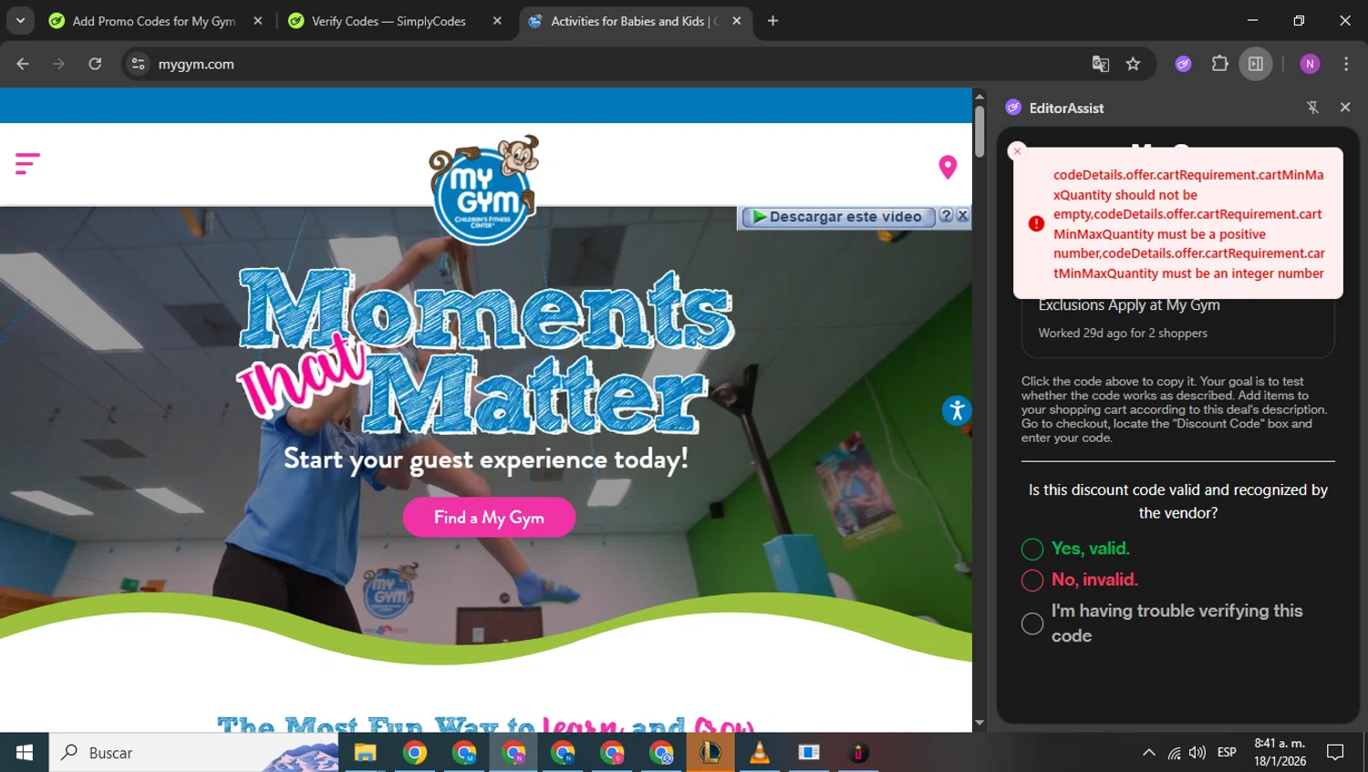Click the Exclusions Apply at My Gym card
This screenshot has height=772, width=1368.
coord(1177,319)
